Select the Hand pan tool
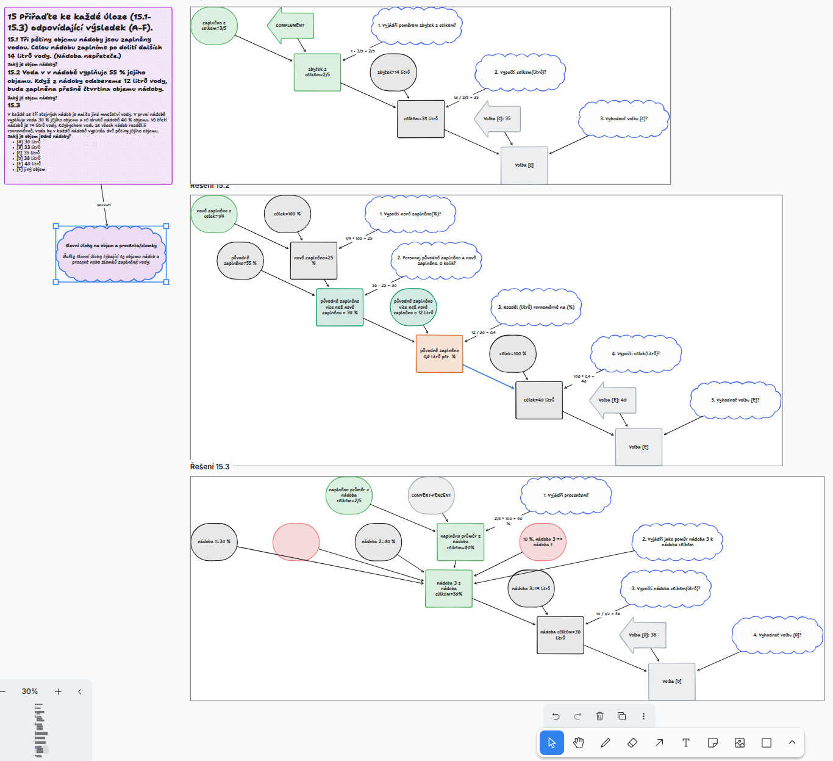This screenshot has height=761, width=833. (x=579, y=743)
